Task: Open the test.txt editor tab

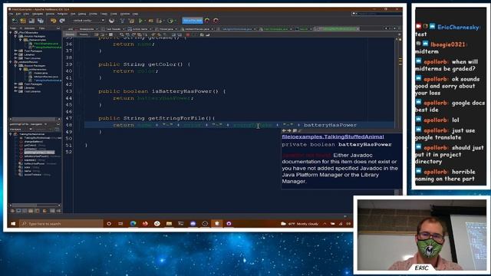Action: tap(304, 29)
